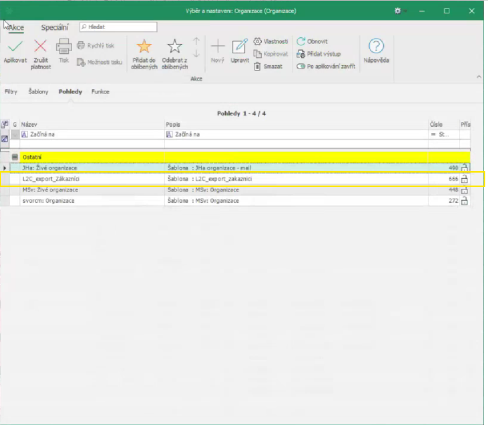Delete selected view with Smazat
Screen dimensions: 488x425
click(269, 66)
